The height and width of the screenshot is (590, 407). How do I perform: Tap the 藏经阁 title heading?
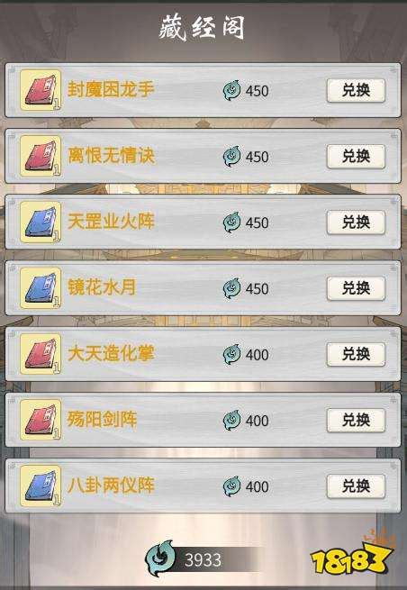pyautogui.click(x=202, y=27)
